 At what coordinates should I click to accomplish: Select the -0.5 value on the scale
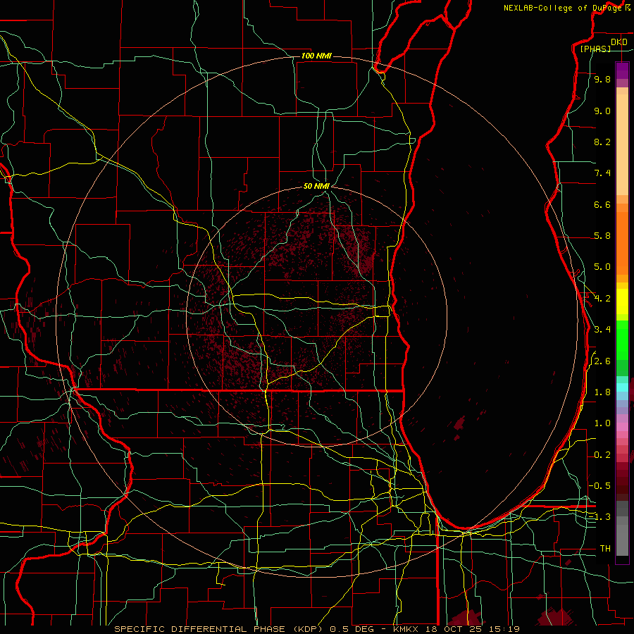pyautogui.click(x=600, y=486)
